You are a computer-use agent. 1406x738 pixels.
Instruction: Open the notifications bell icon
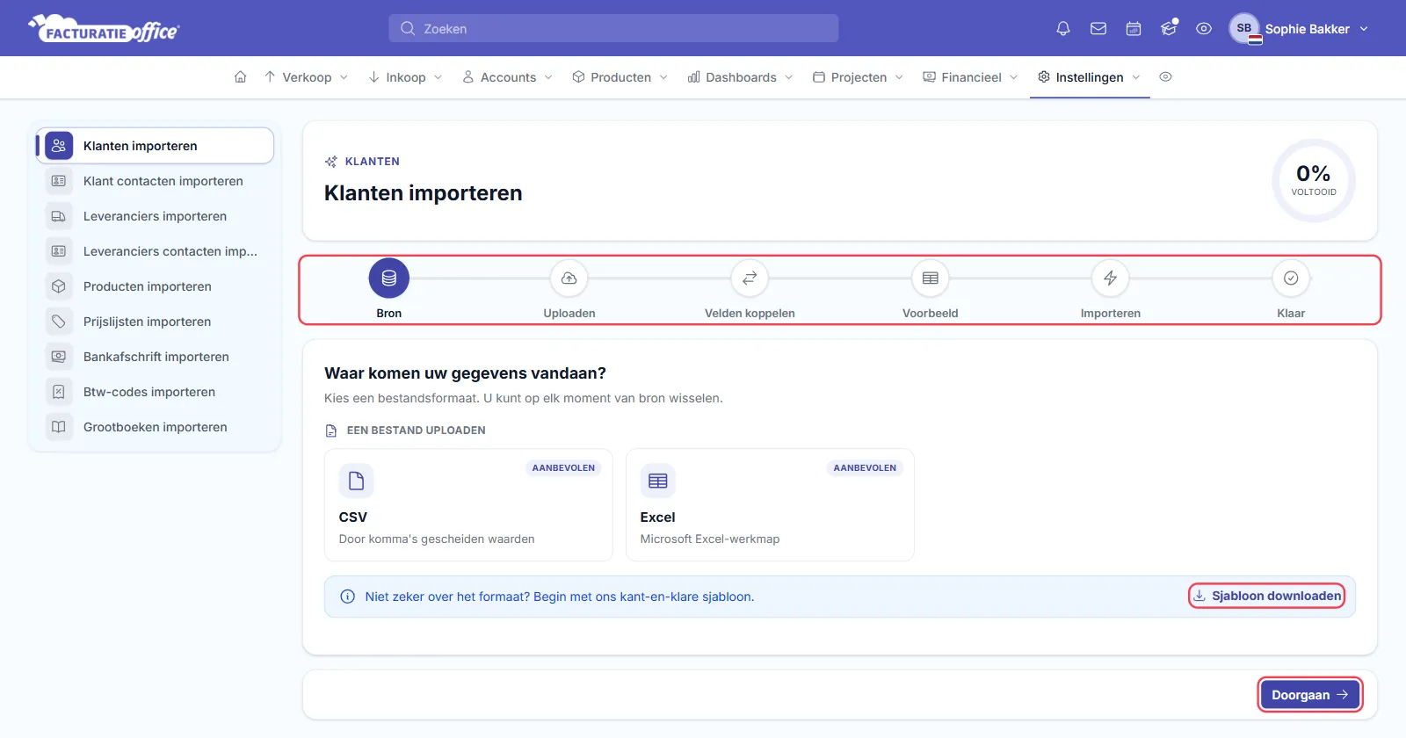(1063, 28)
